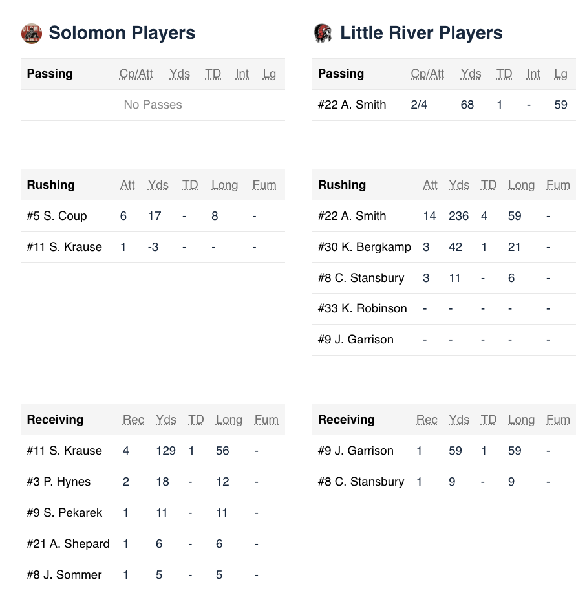Click #33 K. Robinson rushing entry
Image resolution: width=587 pixels, height=604 pixels.
tap(362, 308)
